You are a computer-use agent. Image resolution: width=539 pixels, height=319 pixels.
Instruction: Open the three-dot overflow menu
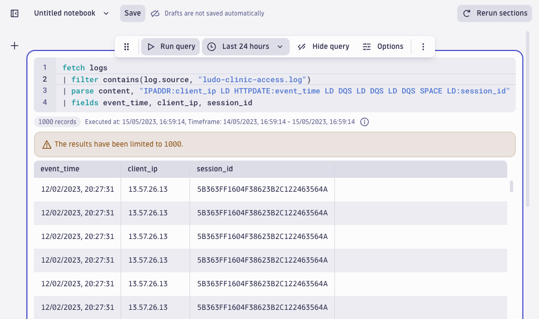point(423,46)
